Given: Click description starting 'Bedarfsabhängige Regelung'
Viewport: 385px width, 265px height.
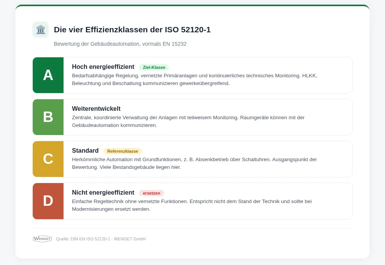Looking at the screenshot, I should 194,80.
